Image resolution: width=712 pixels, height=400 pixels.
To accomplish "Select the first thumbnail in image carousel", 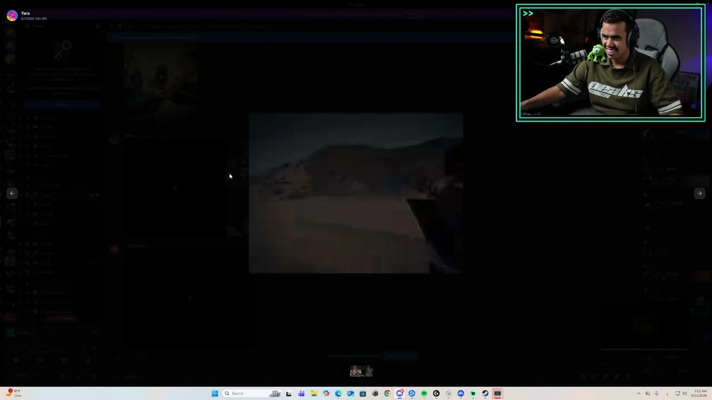I will 355,371.
